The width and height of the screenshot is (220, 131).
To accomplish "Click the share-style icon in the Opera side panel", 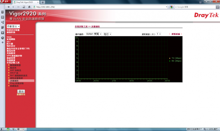I will (x=2, y=22).
